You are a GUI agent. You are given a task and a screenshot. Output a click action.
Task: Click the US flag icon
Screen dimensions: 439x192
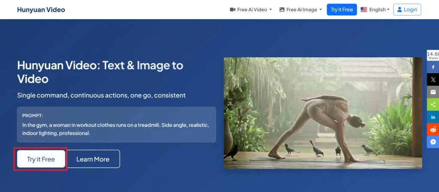(x=364, y=10)
